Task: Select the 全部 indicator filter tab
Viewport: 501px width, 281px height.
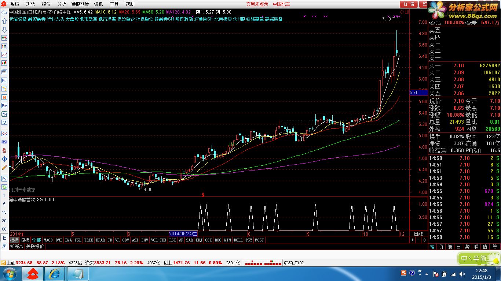Action: (x=37, y=240)
